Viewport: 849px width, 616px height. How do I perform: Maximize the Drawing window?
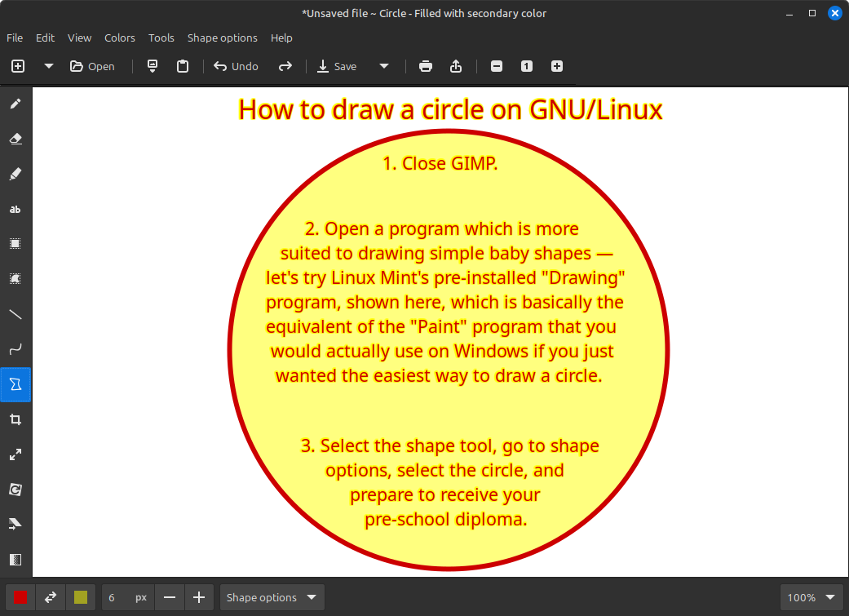(812, 13)
